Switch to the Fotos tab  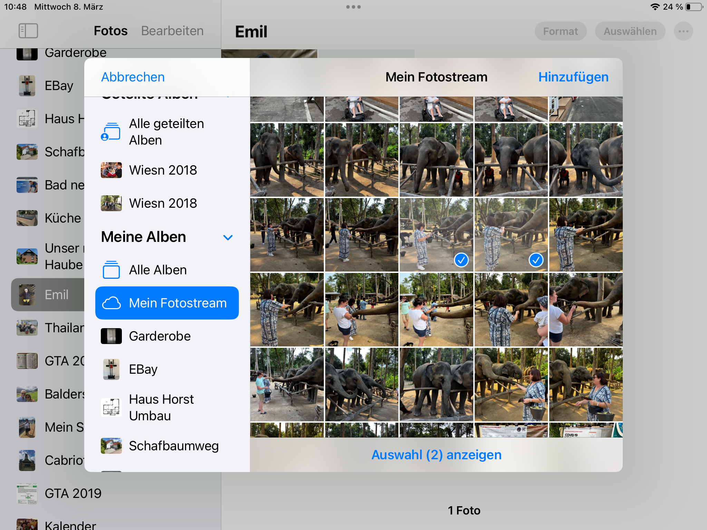pyautogui.click(x=110, y=31)
